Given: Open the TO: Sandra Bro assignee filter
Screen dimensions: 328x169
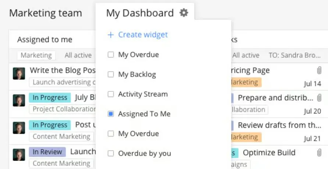Looking at the screenshot, I should tap(295, 55).
